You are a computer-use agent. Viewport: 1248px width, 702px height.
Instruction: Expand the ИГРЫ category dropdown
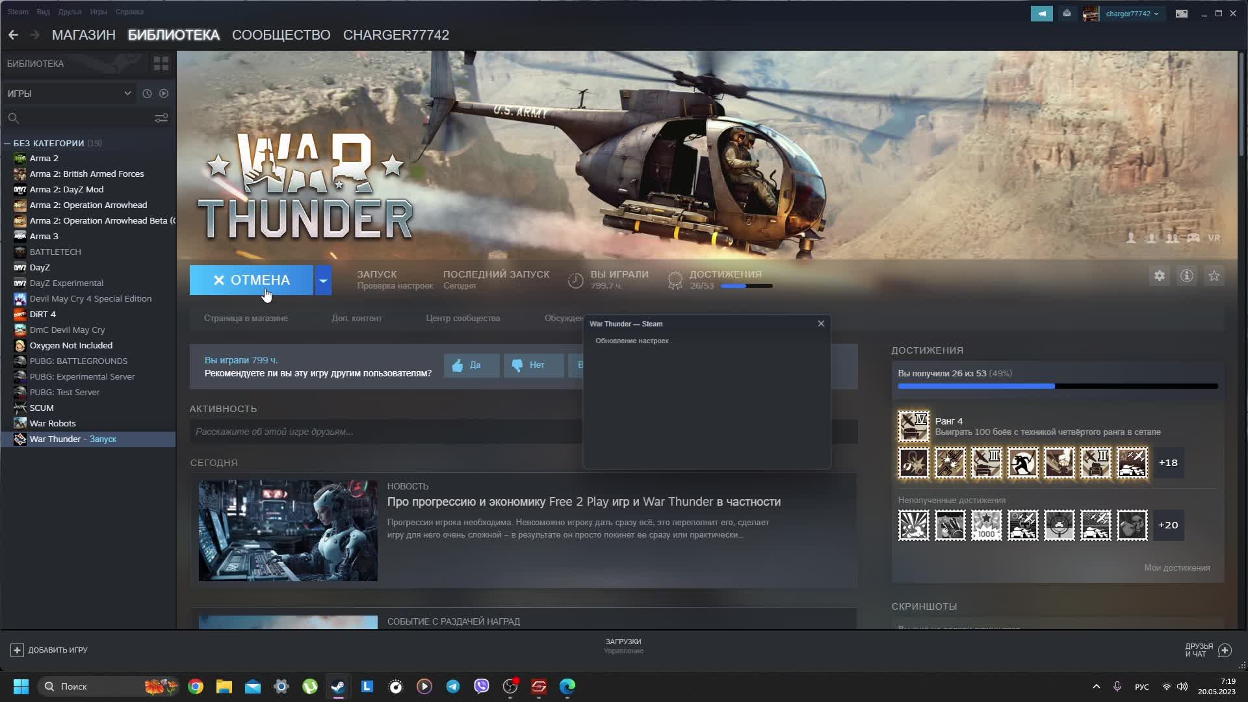coord(127,94)
